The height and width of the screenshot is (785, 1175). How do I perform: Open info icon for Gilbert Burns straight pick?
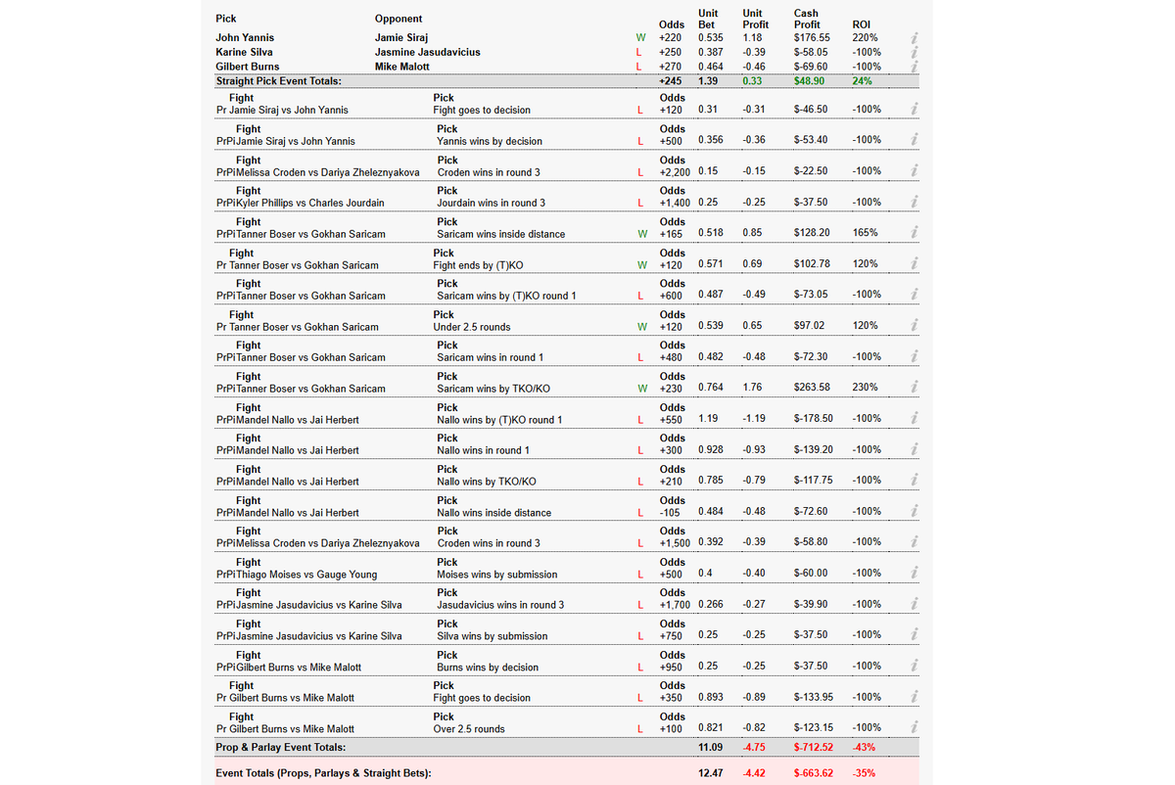(x=913, y=68)
